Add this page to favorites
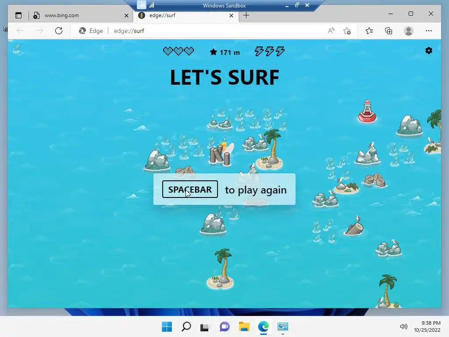 click(347, 31)
